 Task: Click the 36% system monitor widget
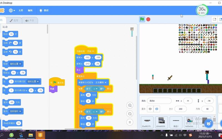[202, 10]
